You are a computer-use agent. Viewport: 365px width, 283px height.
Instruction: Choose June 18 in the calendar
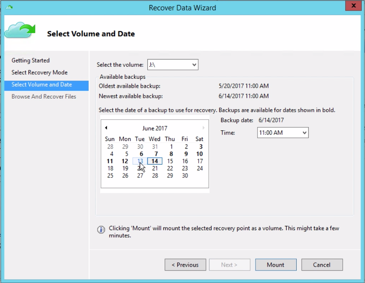click(x=111, y=168)
